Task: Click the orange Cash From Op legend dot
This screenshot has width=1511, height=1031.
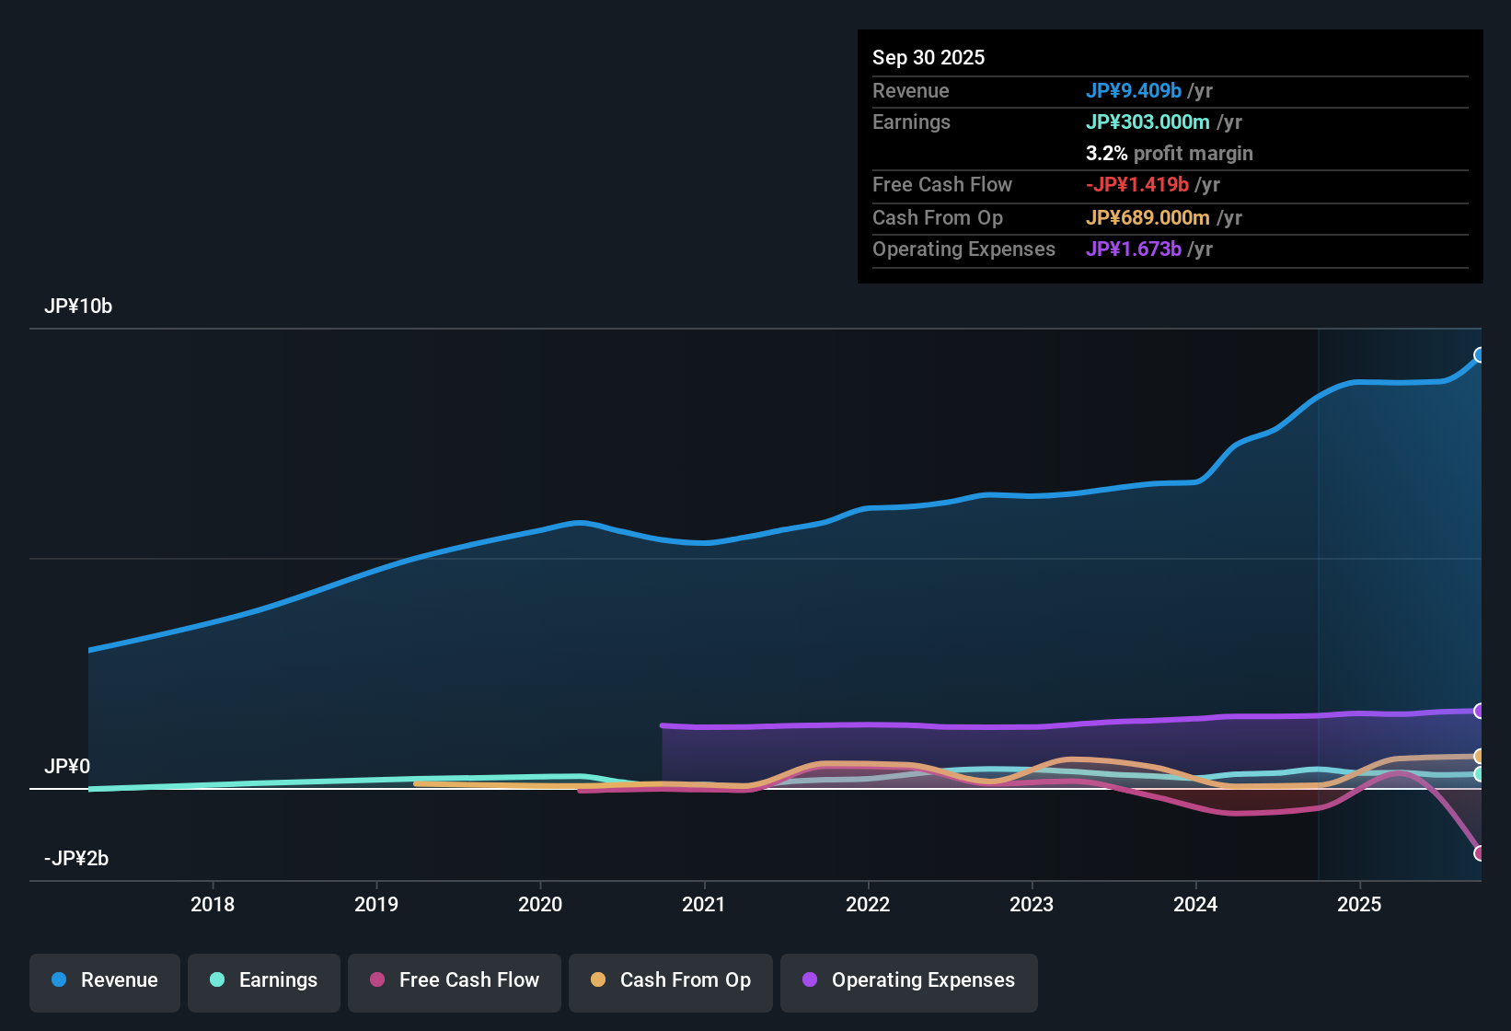Action: pyautogui.click(x=598, y=980)
